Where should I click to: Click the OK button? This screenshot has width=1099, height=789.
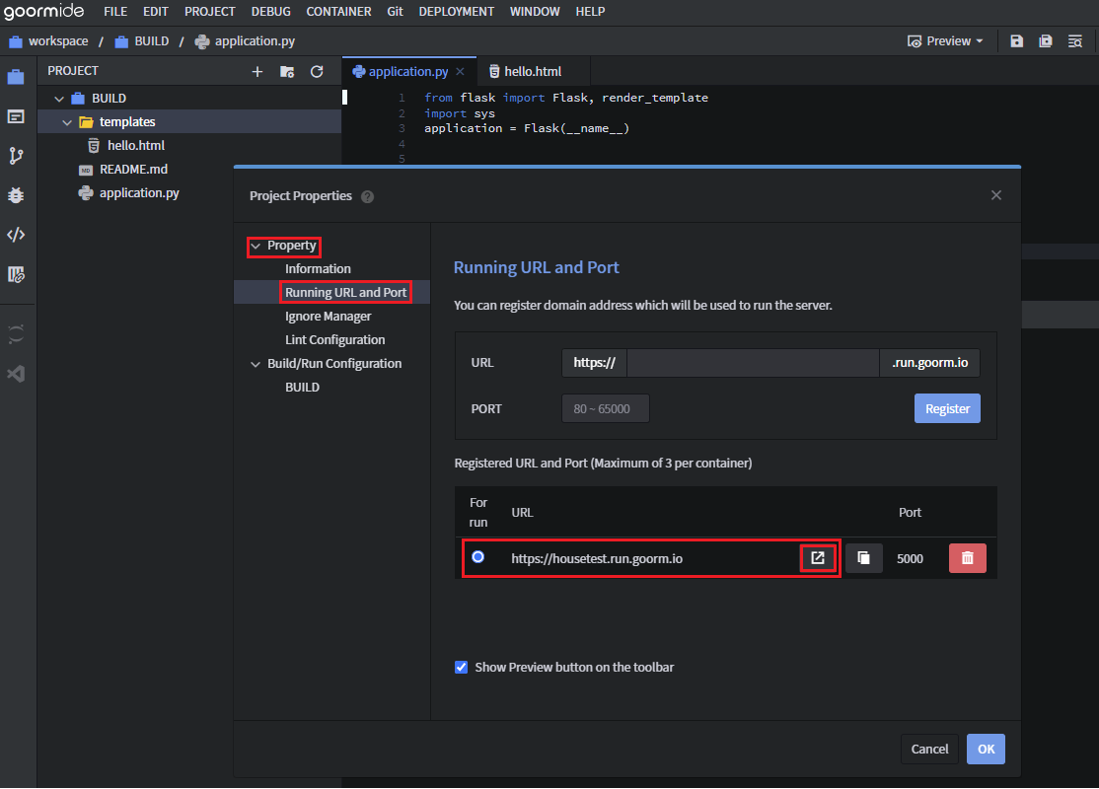[x=986, y=750]
